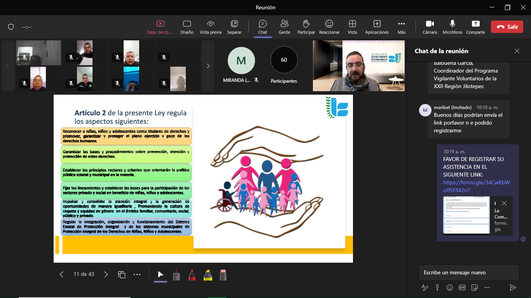Toggle the Cámara on or off
Image resolution: width=531 pixels, height=298 pixels.
coord(430,27)
